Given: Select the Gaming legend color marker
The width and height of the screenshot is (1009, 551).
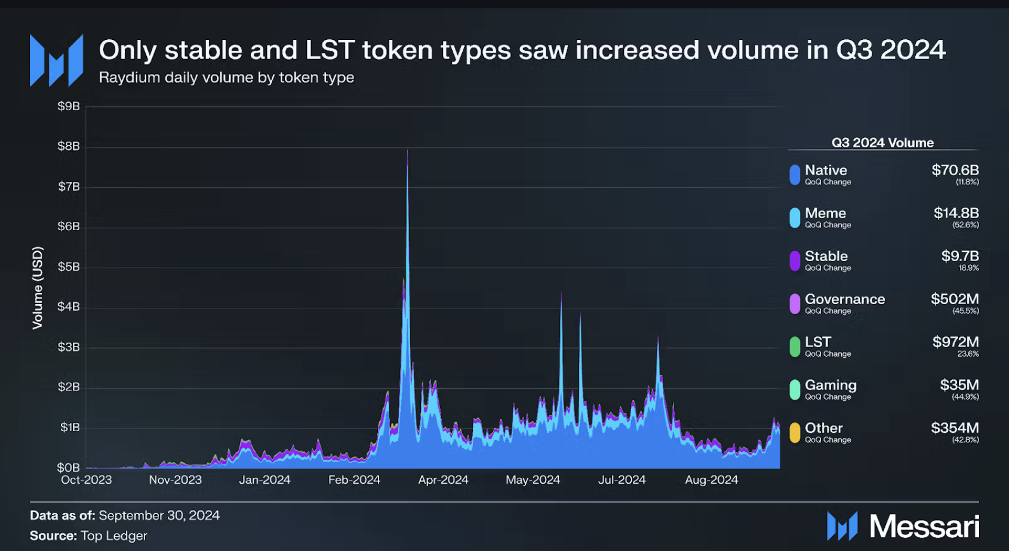Looking at the screenshot, I should 793,390.
